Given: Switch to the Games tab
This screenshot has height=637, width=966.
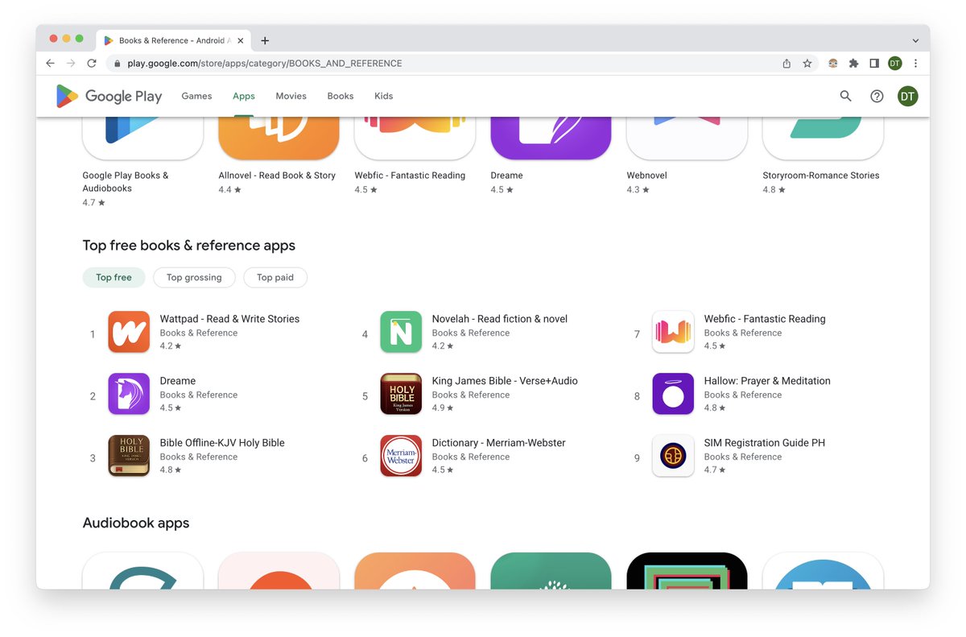Looking at the screenshot, I should click(196, 96).
